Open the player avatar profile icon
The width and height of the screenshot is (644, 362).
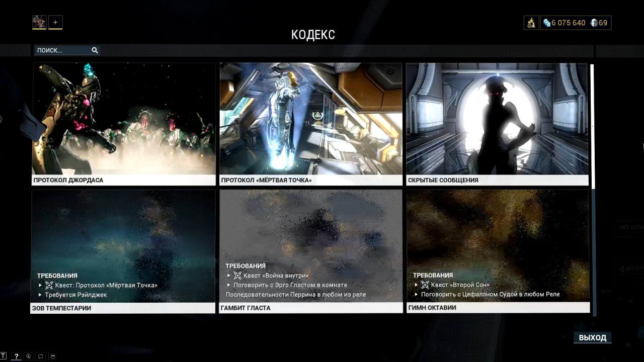39,22
